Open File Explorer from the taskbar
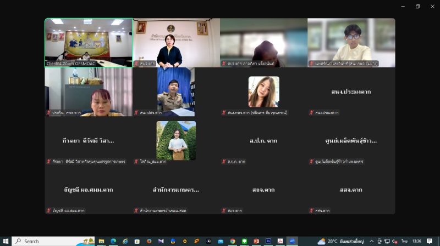440x246 pixels. 101,241
